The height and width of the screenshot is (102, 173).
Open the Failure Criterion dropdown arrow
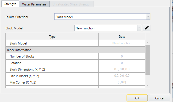[148, 17]
